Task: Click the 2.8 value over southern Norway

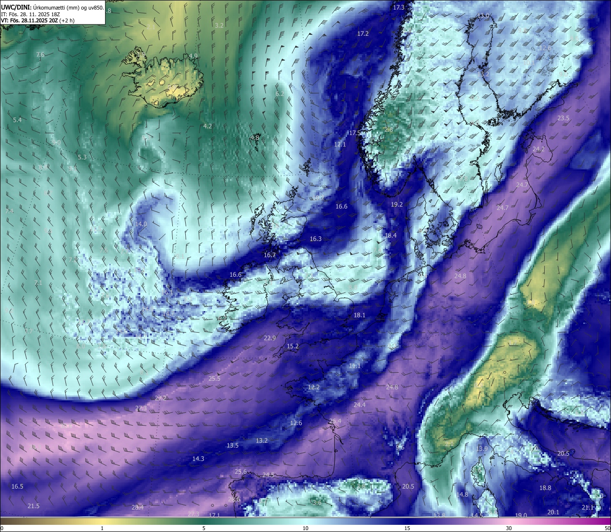Action: (x=389, y=129)
